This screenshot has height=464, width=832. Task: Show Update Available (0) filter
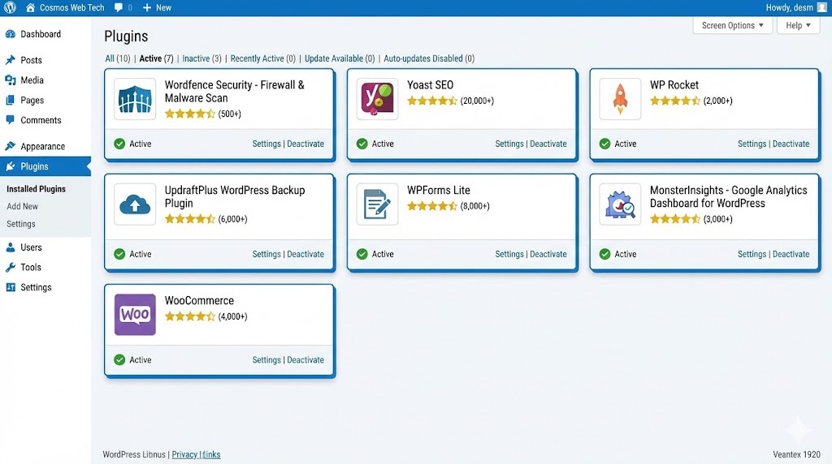[340, 58]
